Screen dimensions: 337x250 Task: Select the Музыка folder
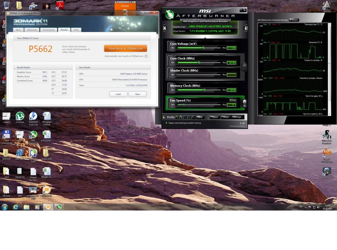[x=6, y=191]
